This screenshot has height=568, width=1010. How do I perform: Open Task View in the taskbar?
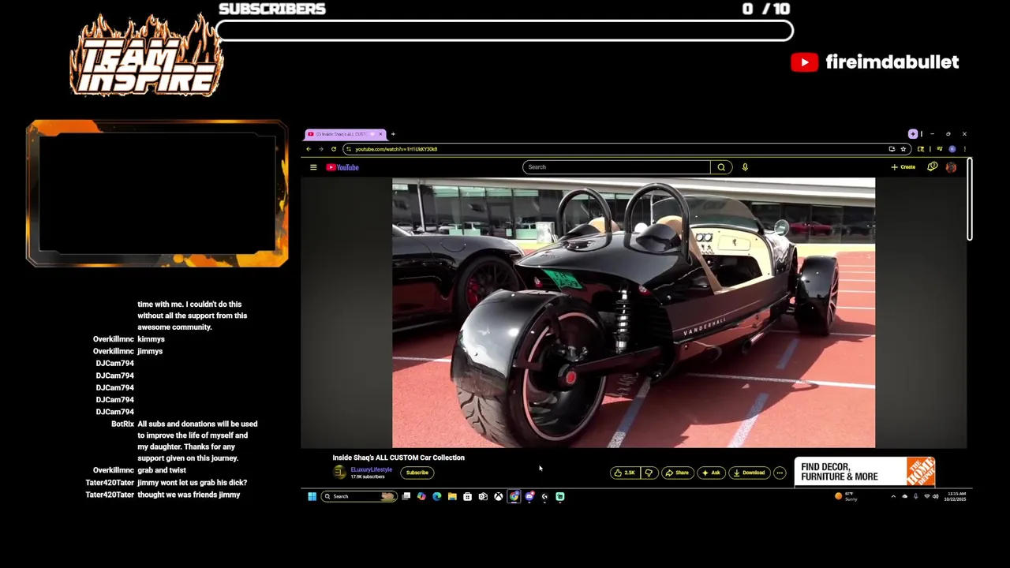point(406,496)
